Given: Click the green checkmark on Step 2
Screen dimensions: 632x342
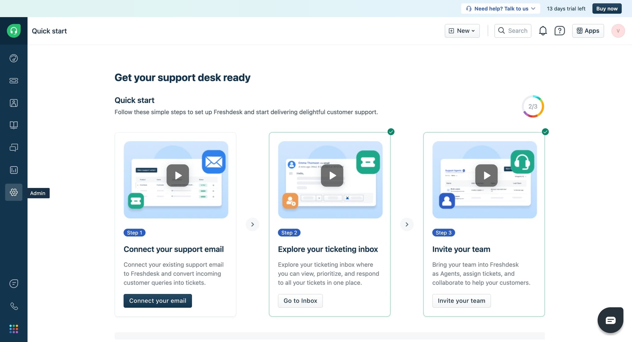Looking at the screenshot, I should [x=391, y=132].
